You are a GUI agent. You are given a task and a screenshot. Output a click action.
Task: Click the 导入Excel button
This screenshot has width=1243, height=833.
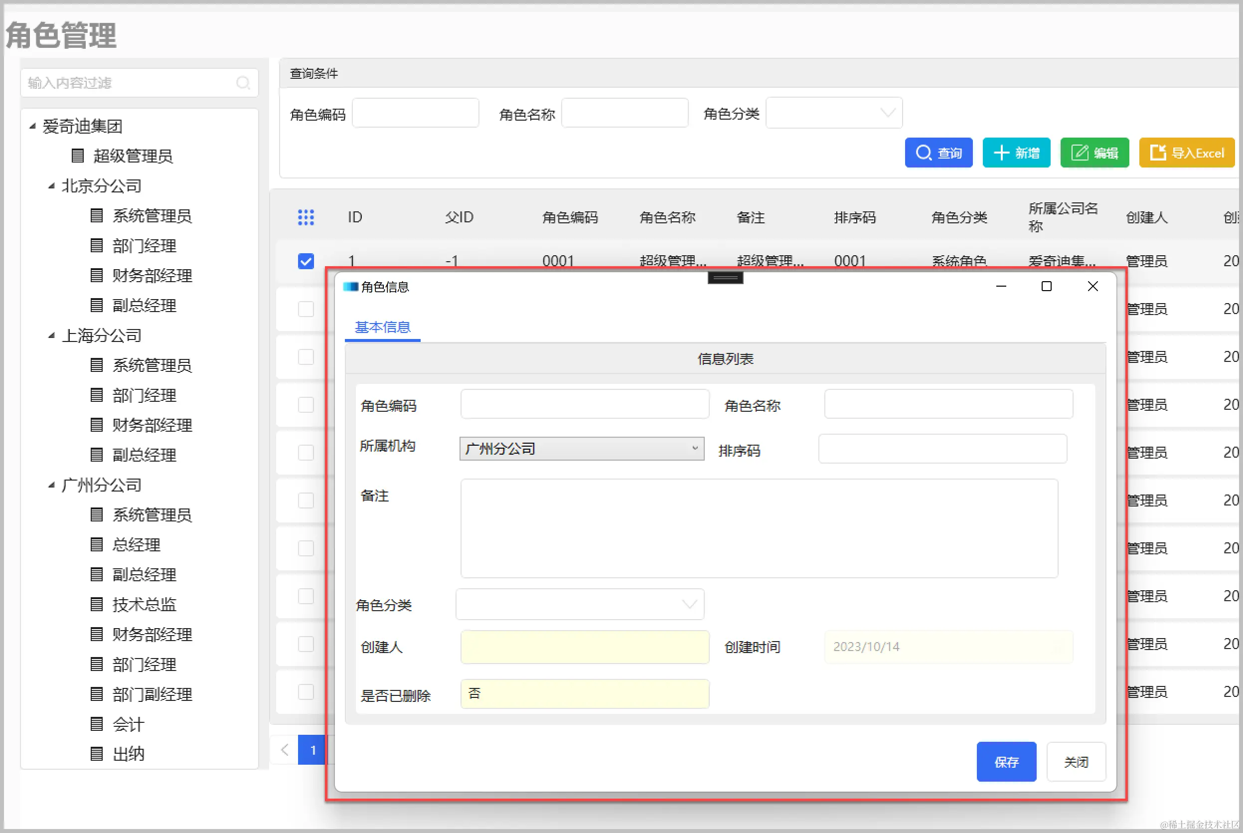coord(1186,153)
